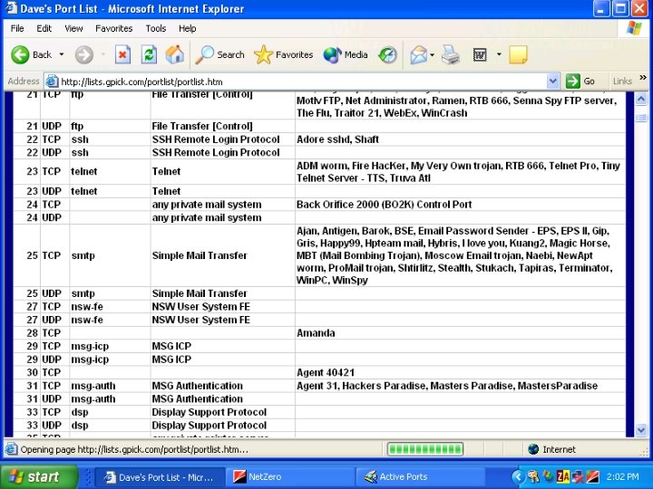Open the Media pane
The image size is (653, 489).
pos(346,54)
